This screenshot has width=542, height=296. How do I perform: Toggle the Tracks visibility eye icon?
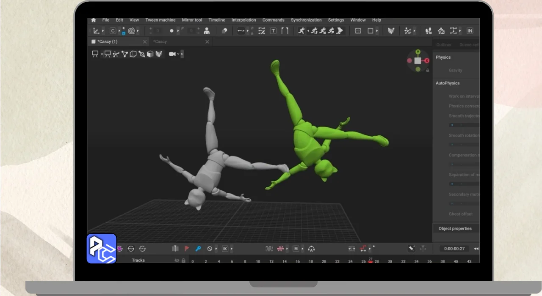pos(177,260)
